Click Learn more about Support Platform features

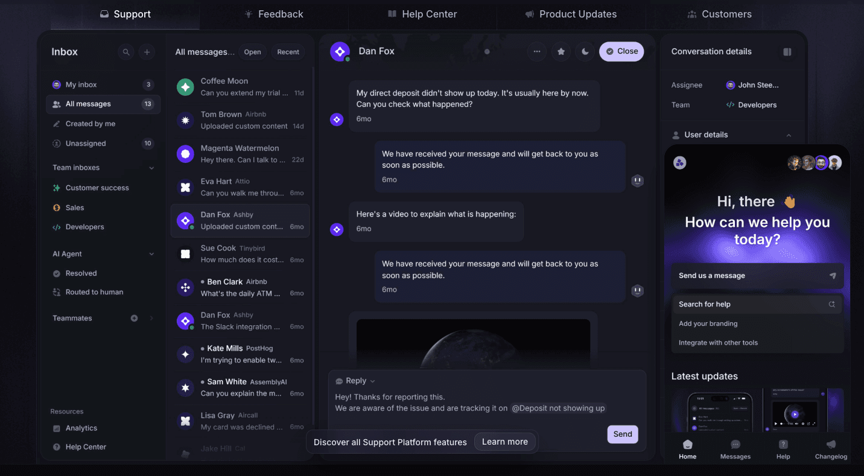point(504,441)
